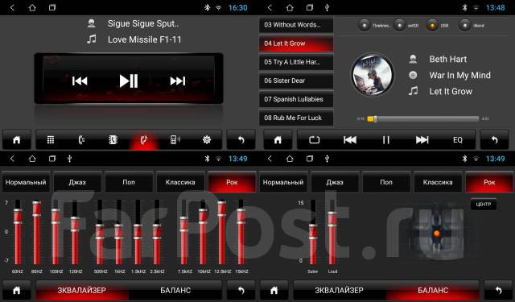Open paired phone devices icon

(x=175, y=139)
